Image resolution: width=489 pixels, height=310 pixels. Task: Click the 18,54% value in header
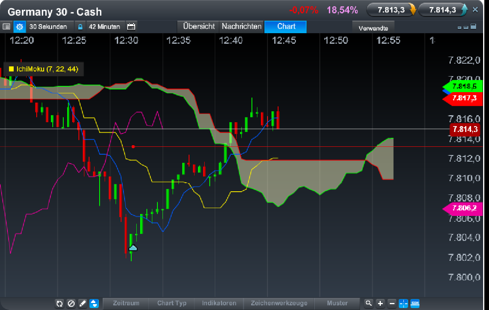[x=342, y=10]
